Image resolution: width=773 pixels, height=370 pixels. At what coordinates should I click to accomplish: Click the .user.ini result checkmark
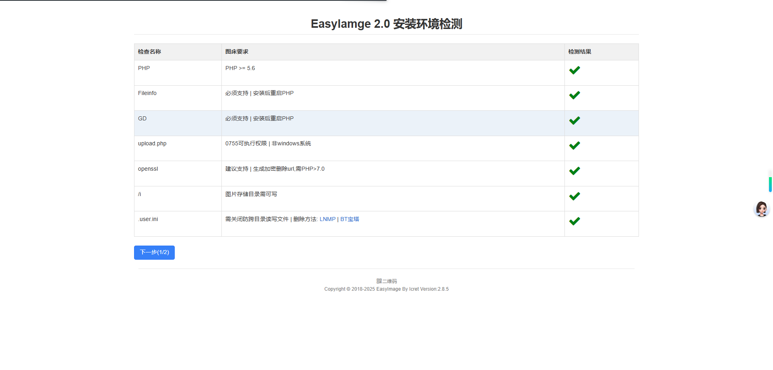[575, 221]
